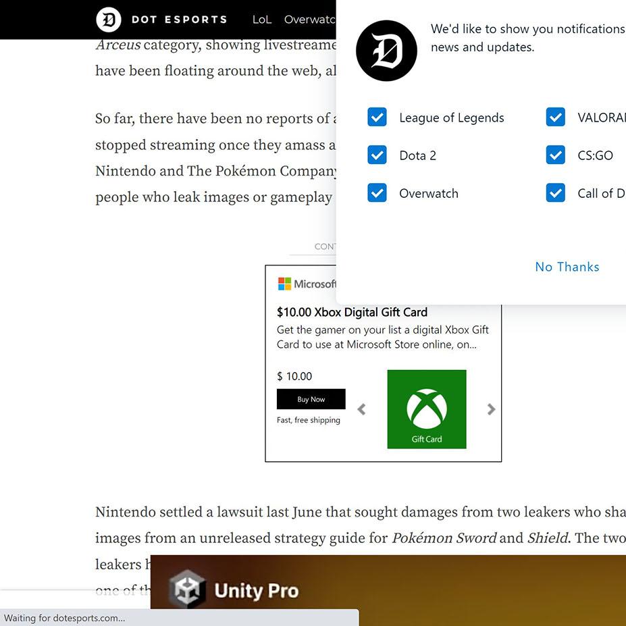Uncheck the CS:GO checkbox
Screen dimensions: 626x626
[x=555, y=155]
